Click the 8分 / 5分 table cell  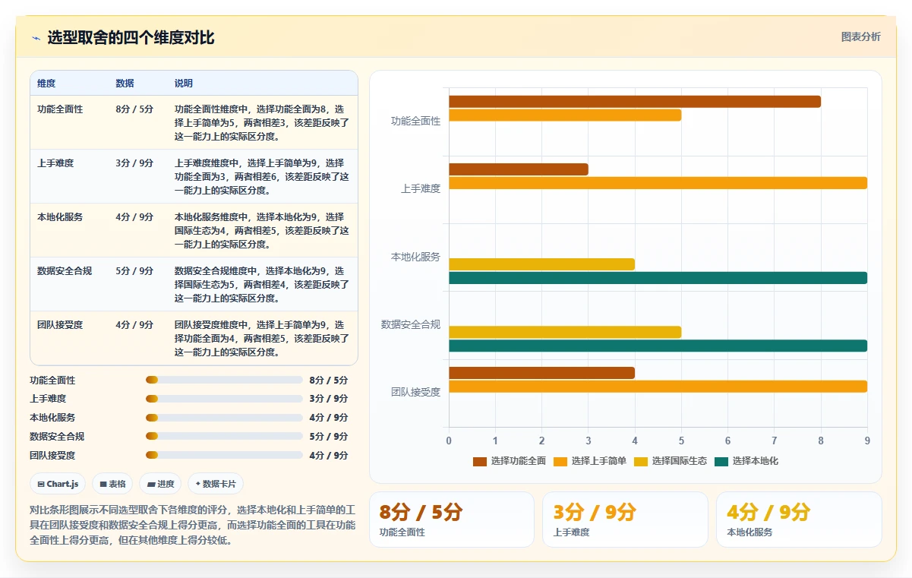(x=134, y=109)
